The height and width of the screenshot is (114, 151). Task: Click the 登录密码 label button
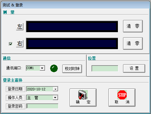coord(15,106)
